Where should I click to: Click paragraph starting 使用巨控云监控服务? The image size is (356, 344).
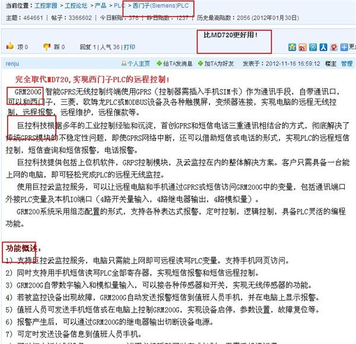(x=176, y=193)
